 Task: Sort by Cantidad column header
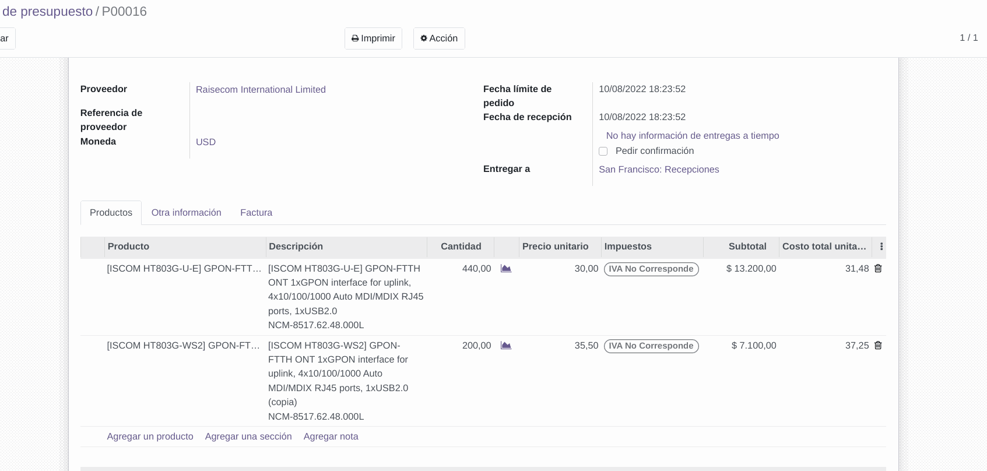tap(461, 247)
